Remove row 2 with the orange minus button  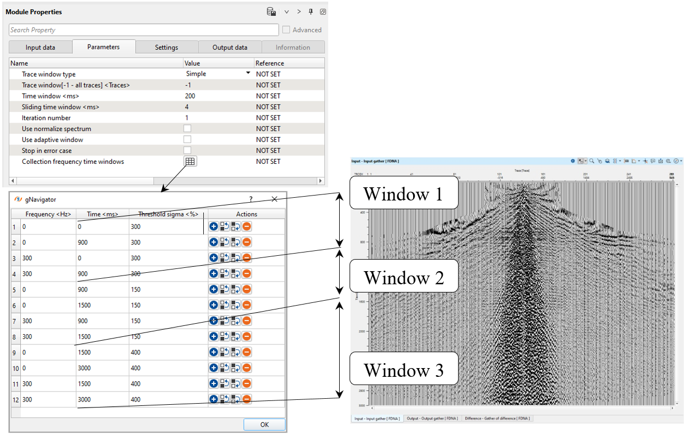tap(247, 242)
